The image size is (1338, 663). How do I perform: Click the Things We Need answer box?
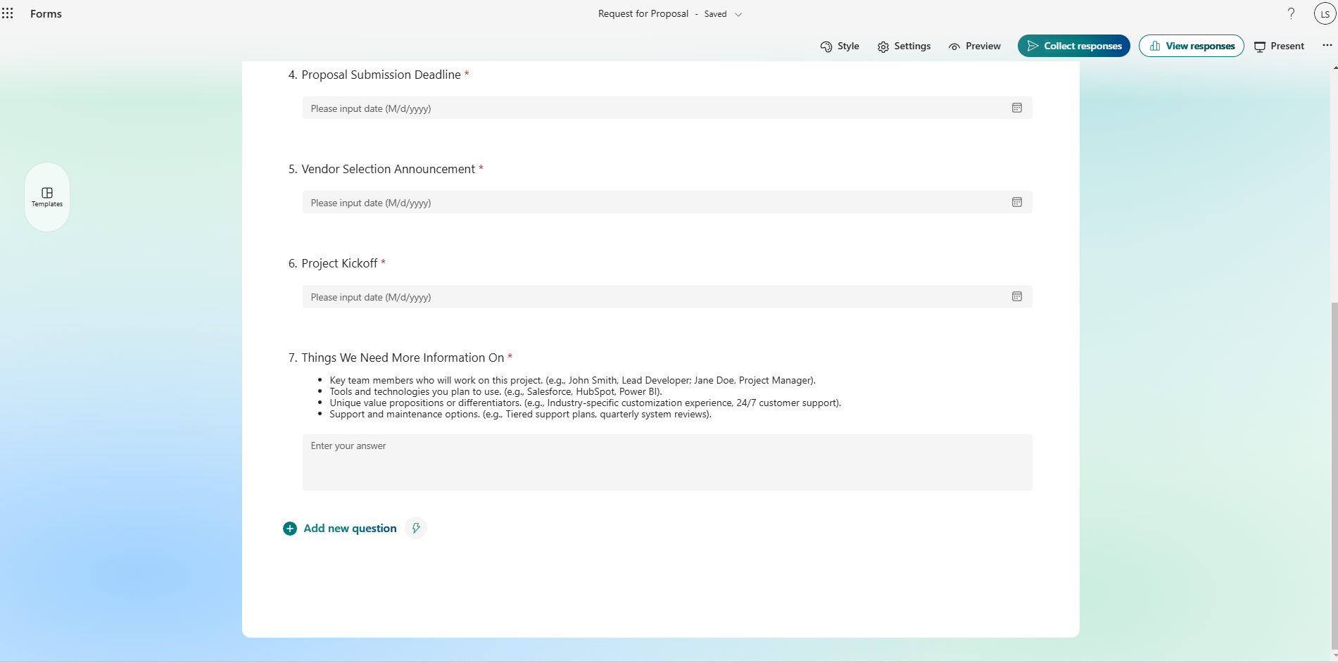coord(667,462)
